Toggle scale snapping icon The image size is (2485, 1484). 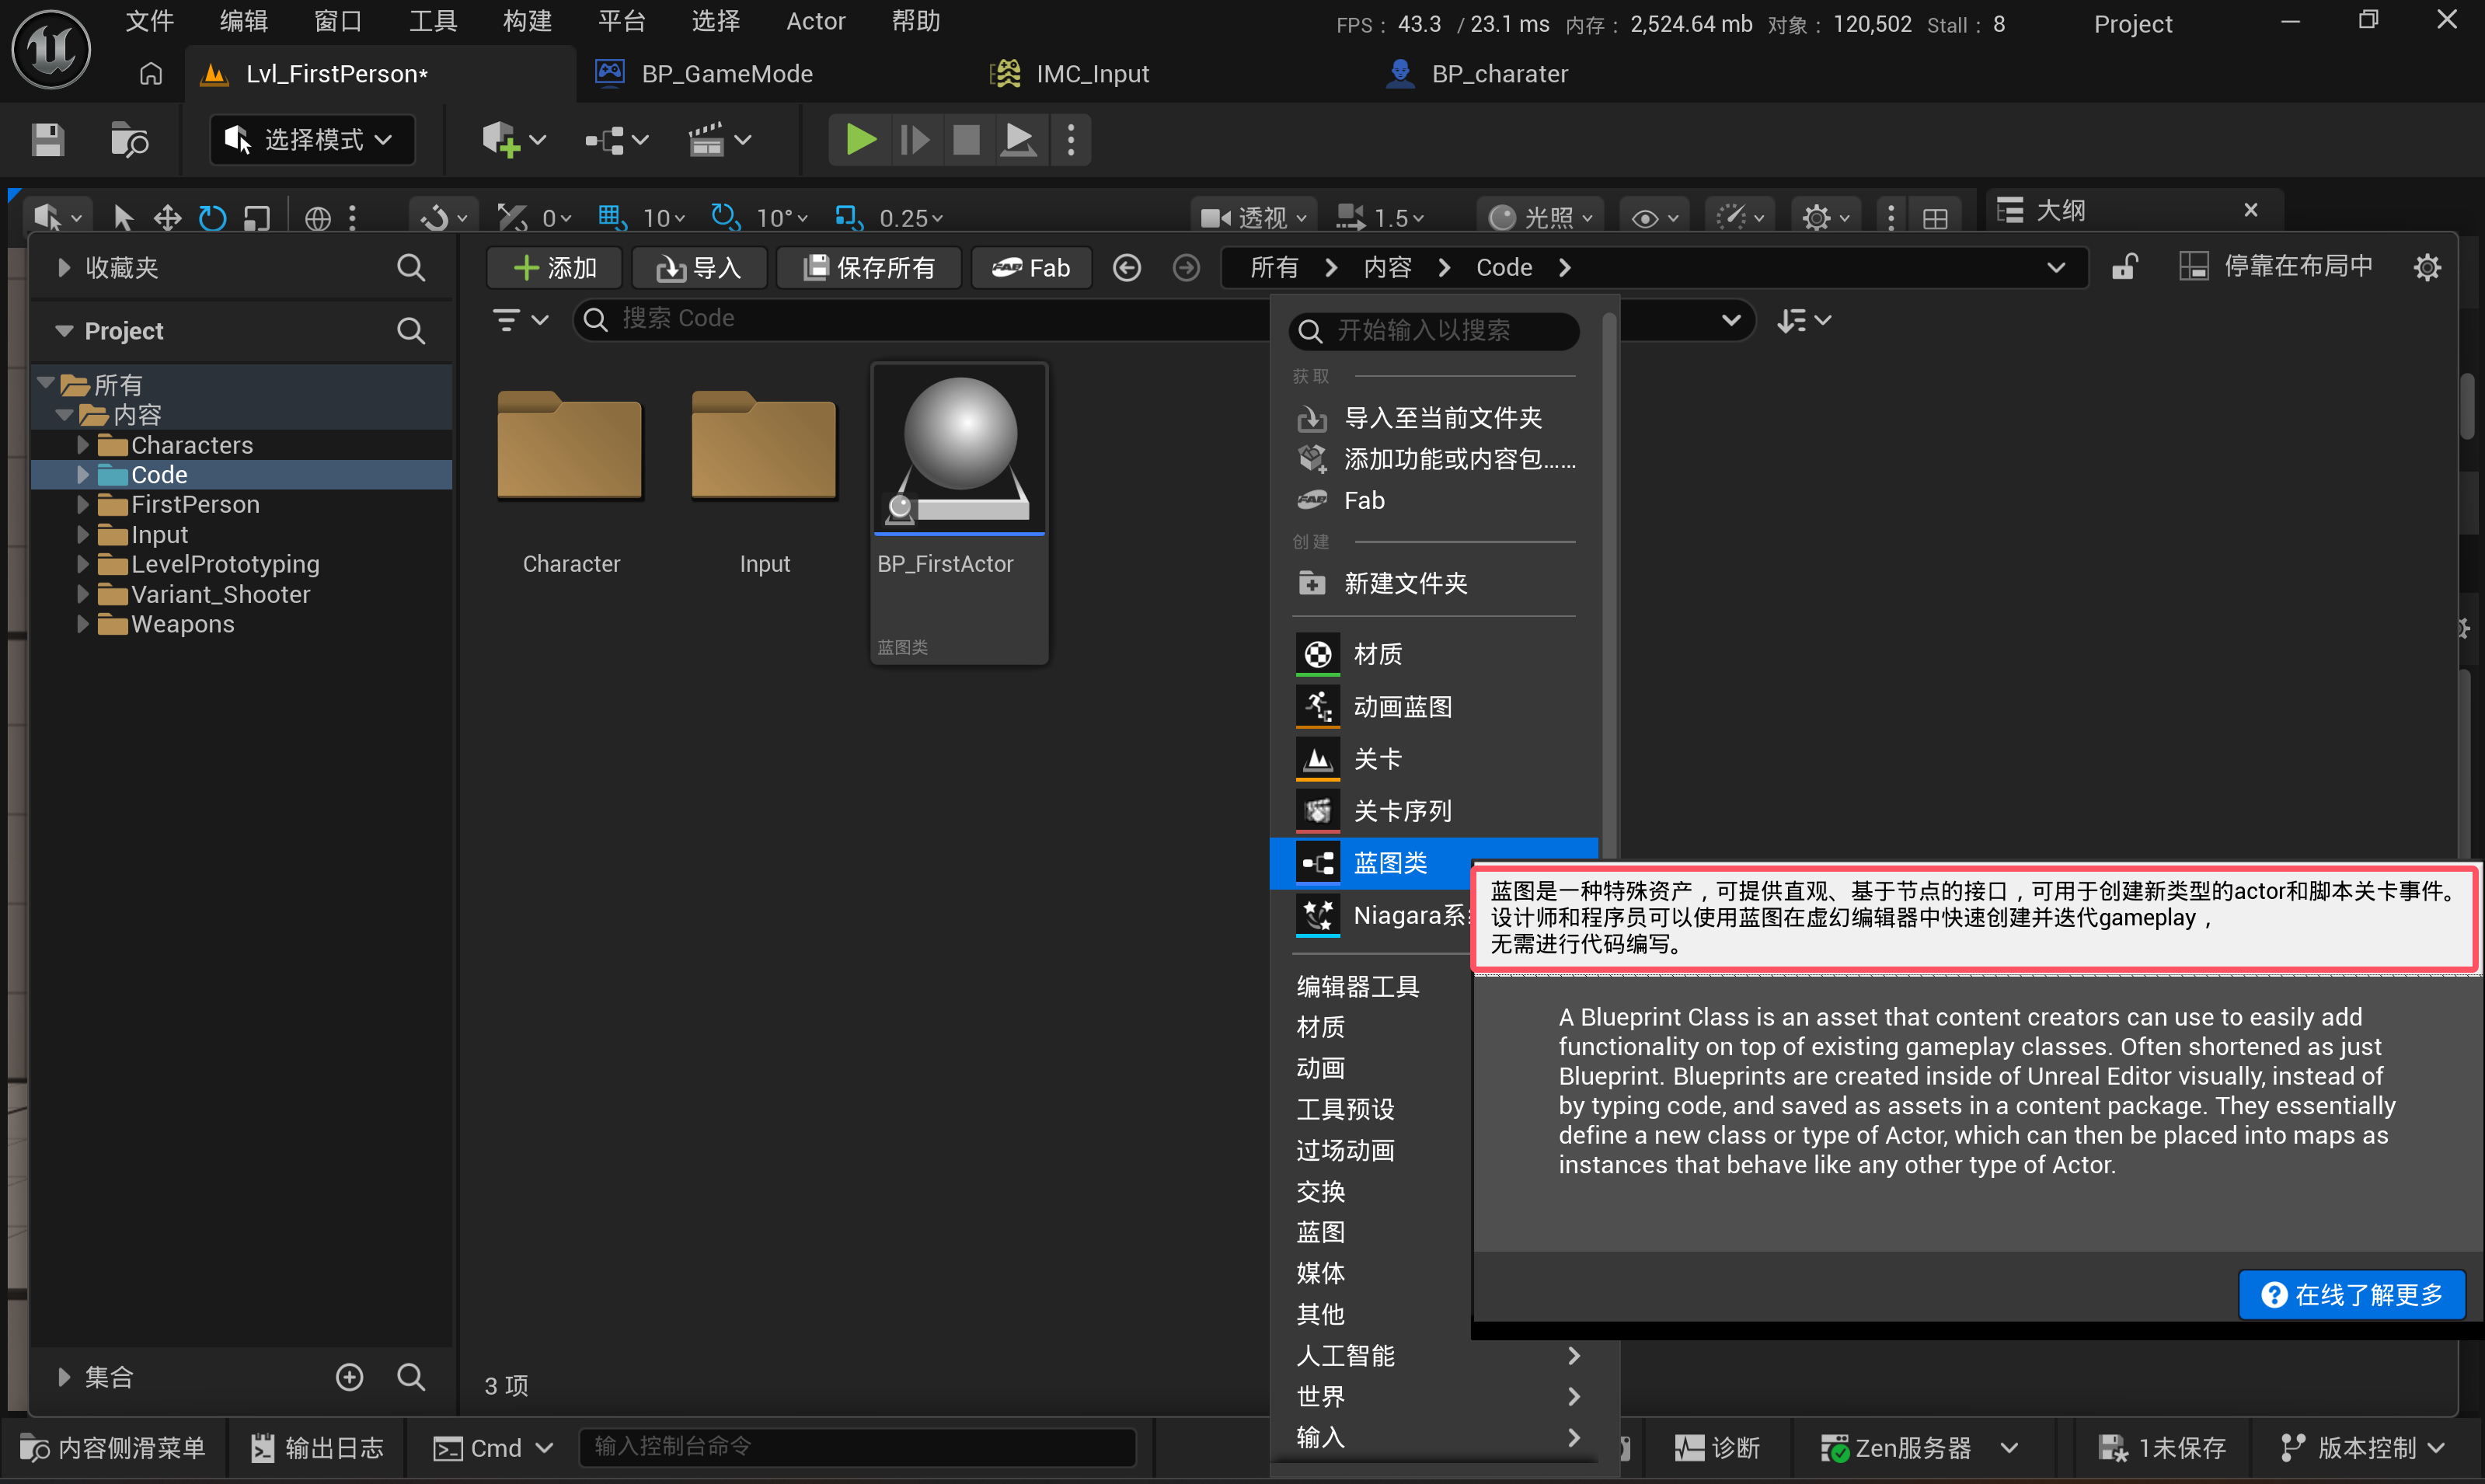point(847,217)
